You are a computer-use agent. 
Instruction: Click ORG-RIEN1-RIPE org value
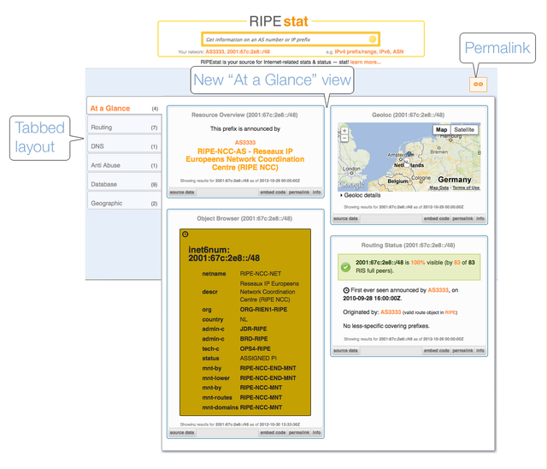[263, 310]
